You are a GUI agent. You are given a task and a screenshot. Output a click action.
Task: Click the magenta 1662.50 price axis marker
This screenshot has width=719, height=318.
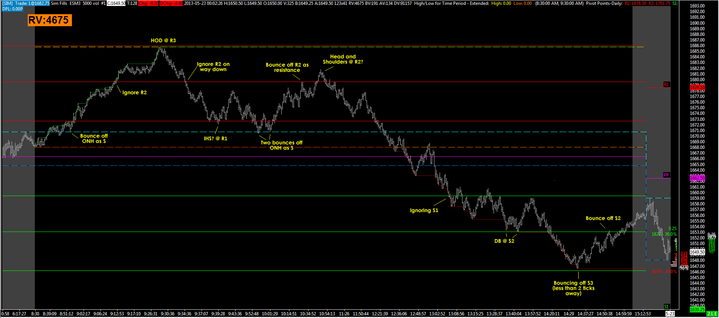coord(697,178)
